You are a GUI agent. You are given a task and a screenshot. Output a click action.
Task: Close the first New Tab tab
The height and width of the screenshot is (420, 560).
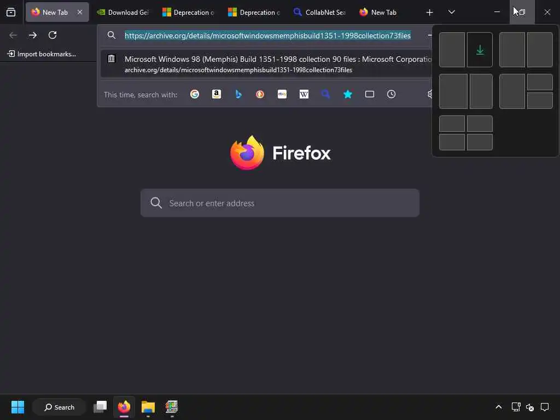[x=80, y=12]
